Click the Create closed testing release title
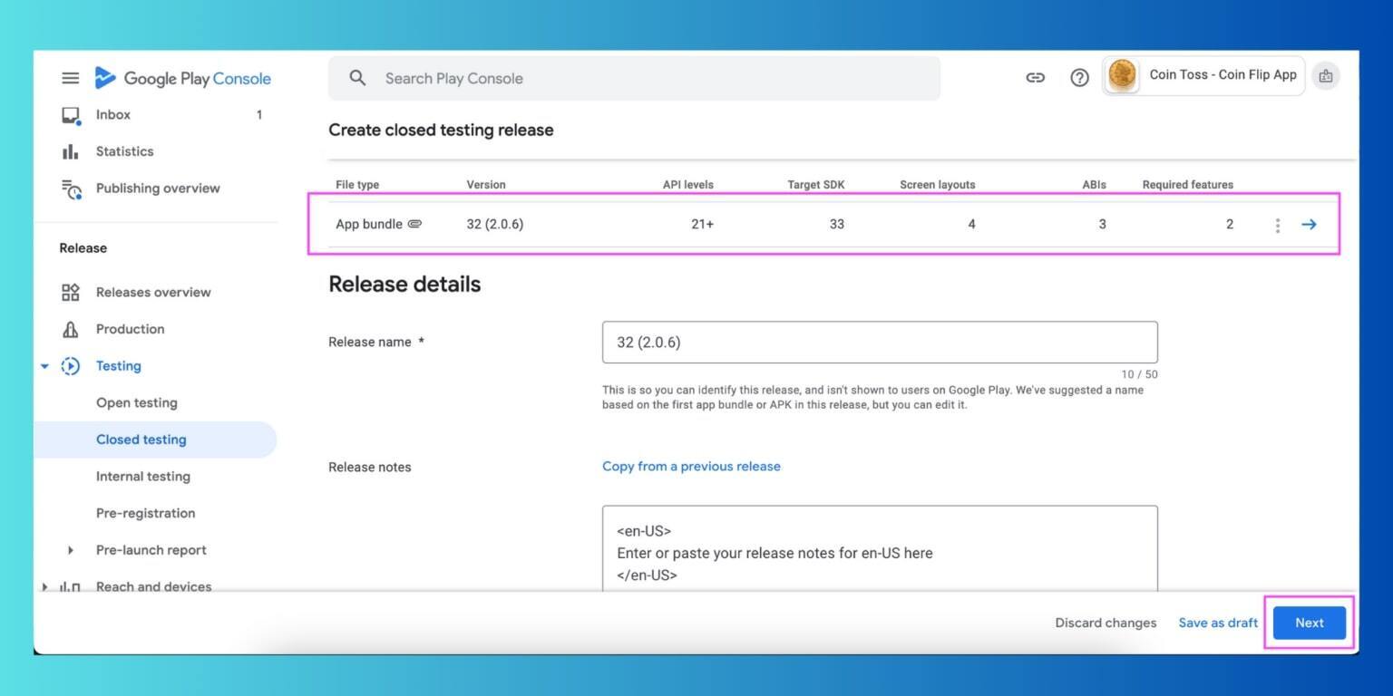 441,130
